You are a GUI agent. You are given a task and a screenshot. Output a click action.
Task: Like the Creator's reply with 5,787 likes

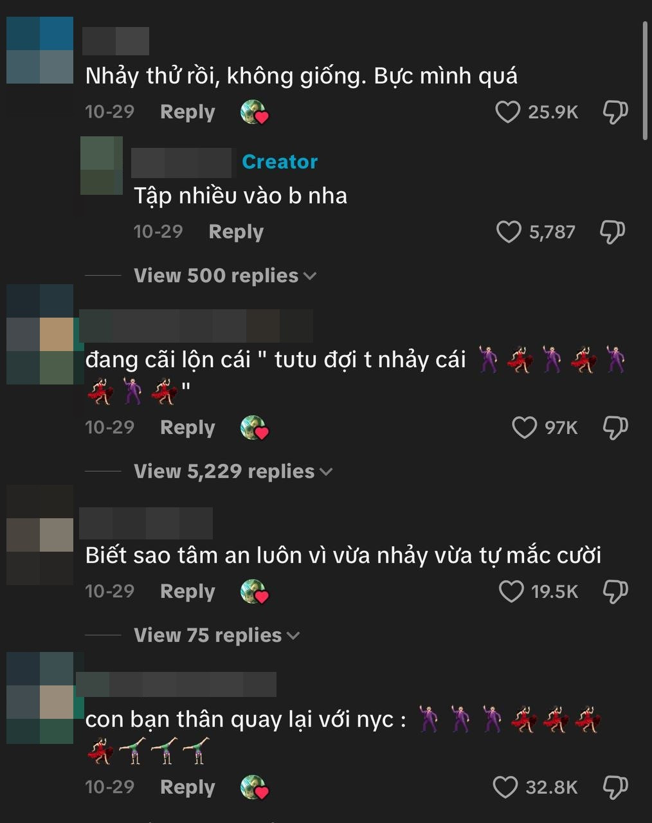(509, 231)
